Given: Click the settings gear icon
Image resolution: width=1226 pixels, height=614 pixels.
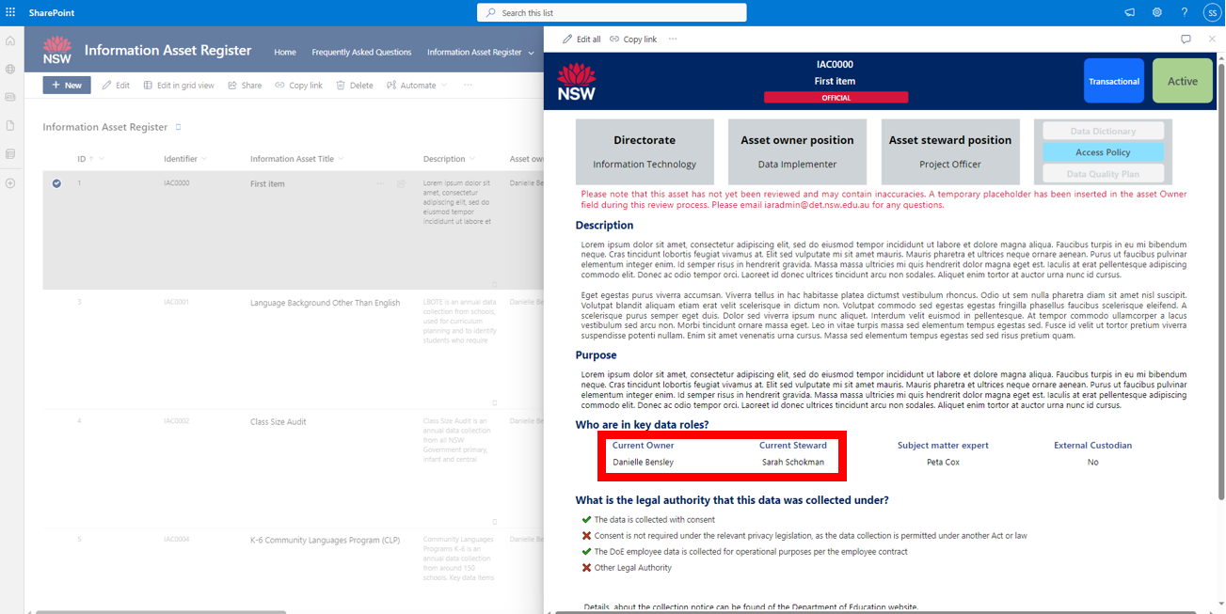Looking at the screenshot, I should pyautogui.click(x=1156, y=12).
